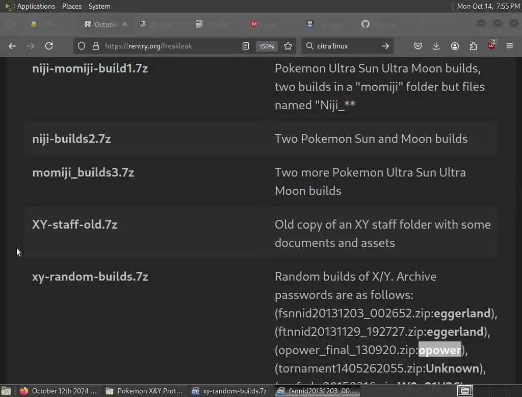Click momiji_builds3.7z file name
The width and height of the screenshot is (522, 397).
83,172
